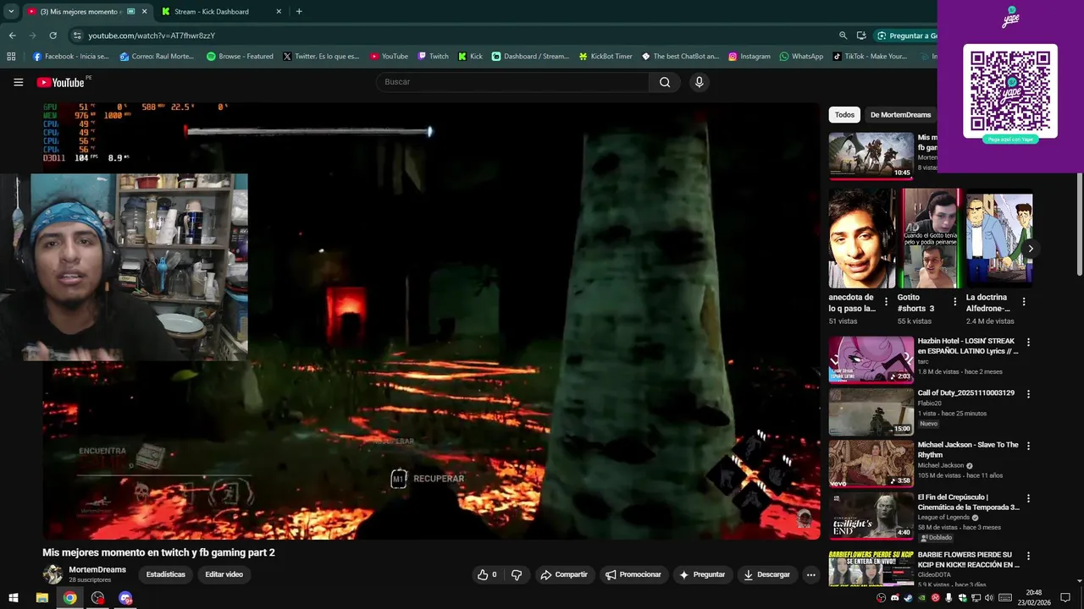Open the MortemDreams channel name link
Screen dimensions: 1084x609
click(97, 570)
